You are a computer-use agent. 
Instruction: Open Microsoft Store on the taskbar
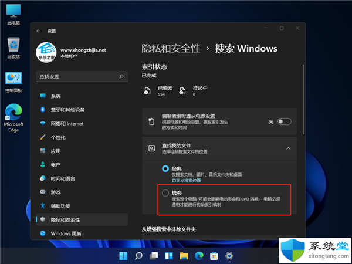coord(214,256)
